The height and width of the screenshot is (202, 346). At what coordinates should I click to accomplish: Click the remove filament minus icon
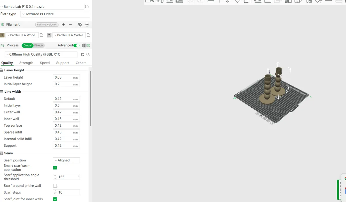pos(70,25)
